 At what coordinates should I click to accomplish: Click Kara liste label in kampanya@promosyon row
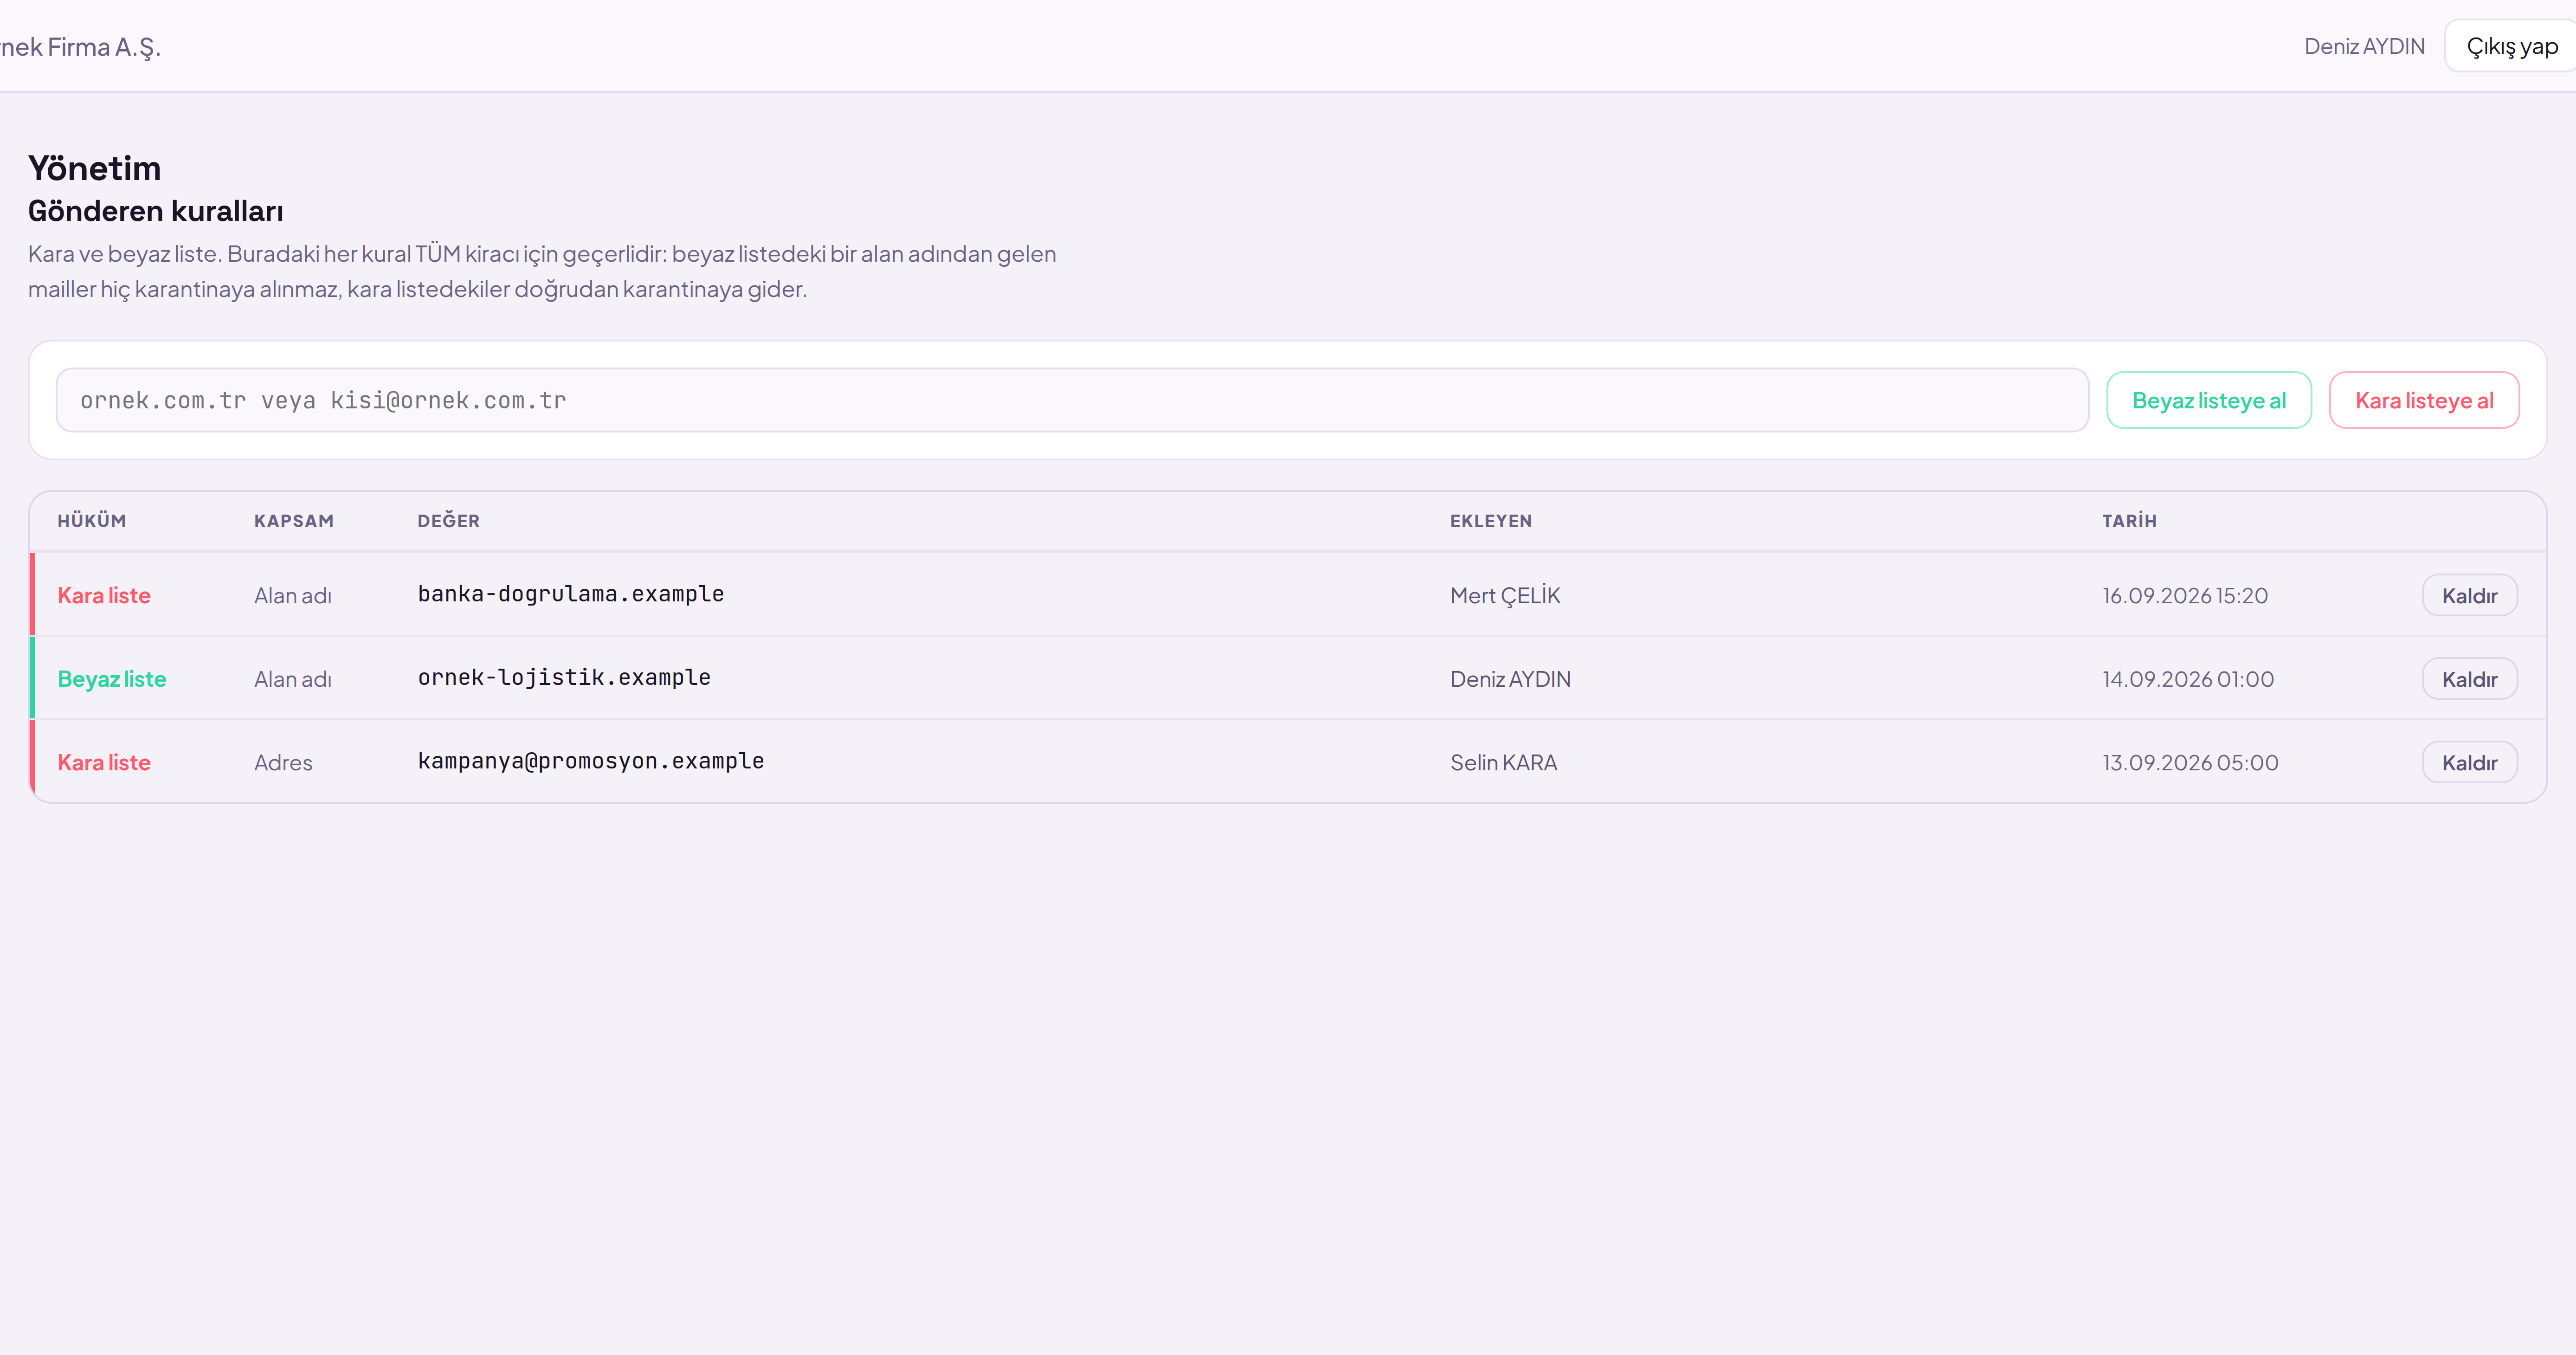(104, 762)
